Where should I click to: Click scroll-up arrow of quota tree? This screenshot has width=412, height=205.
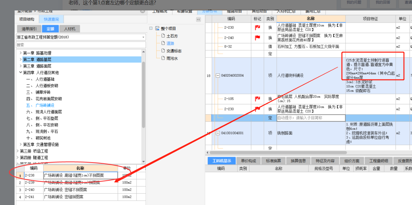[x=143, y=52]
